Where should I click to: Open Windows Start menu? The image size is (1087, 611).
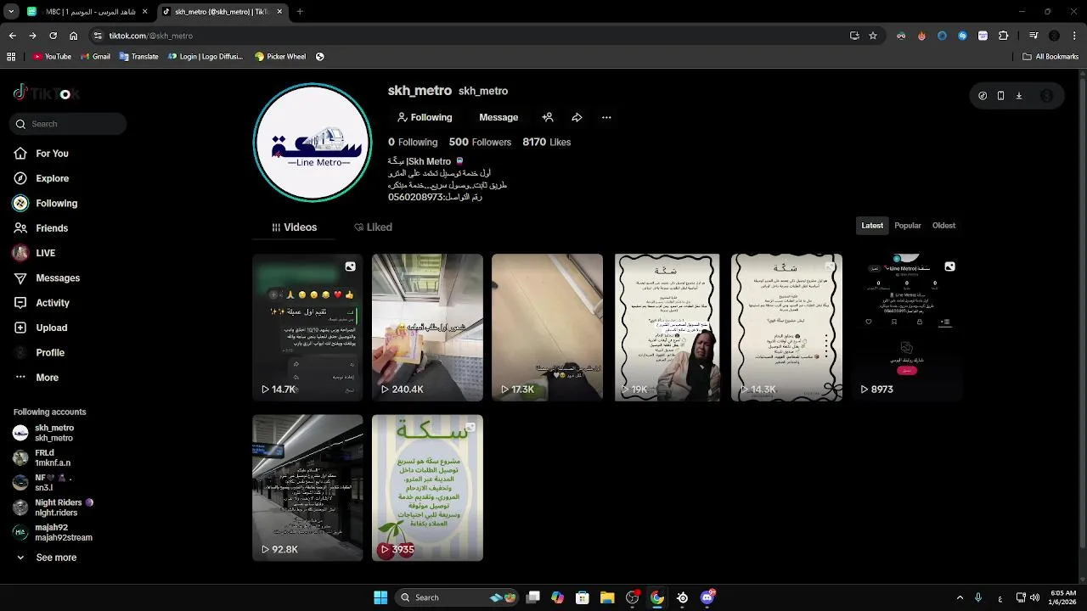click(x=380, y=597)
